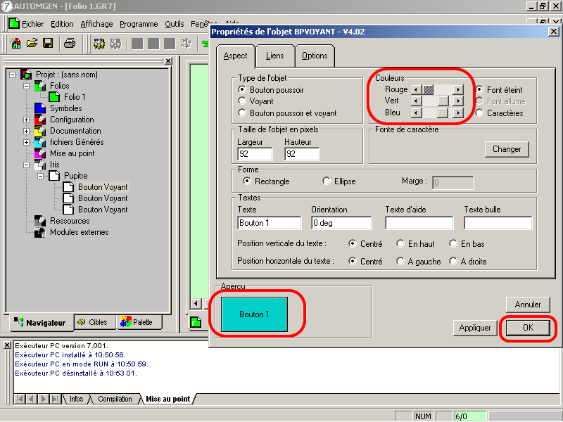
Task: Switch to the Liens tab
Action: click(x=274, y=56)
